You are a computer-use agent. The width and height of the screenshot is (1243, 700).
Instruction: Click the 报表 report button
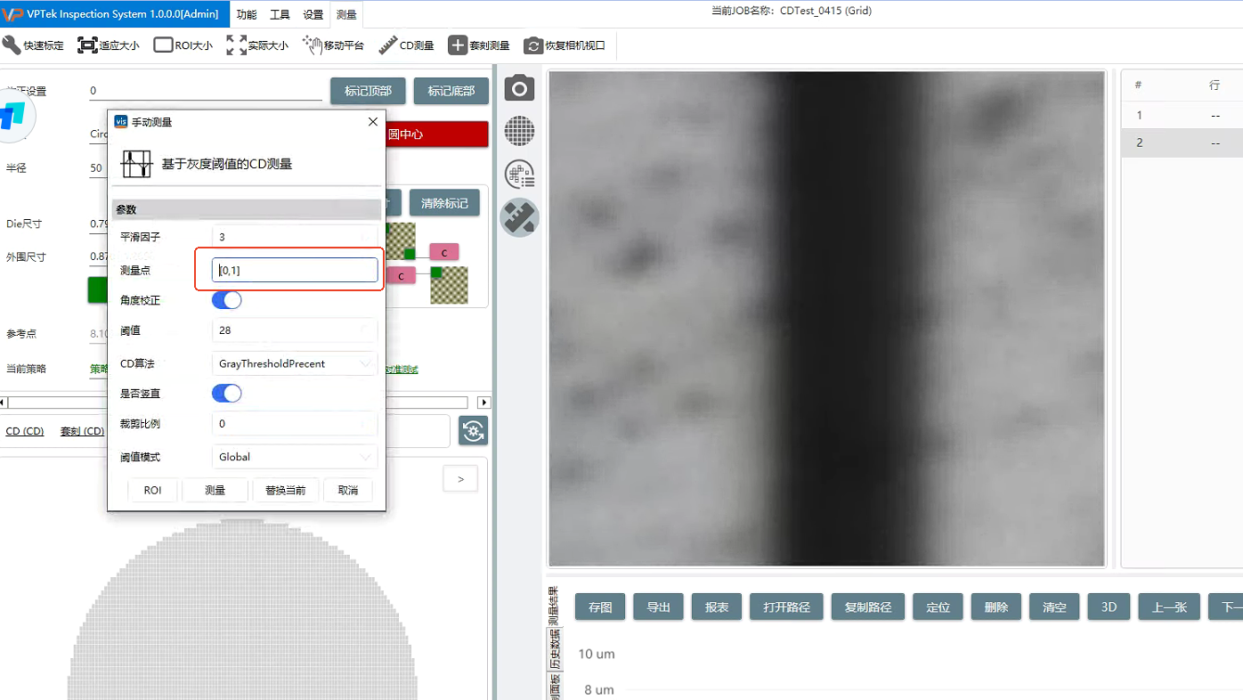717,607
